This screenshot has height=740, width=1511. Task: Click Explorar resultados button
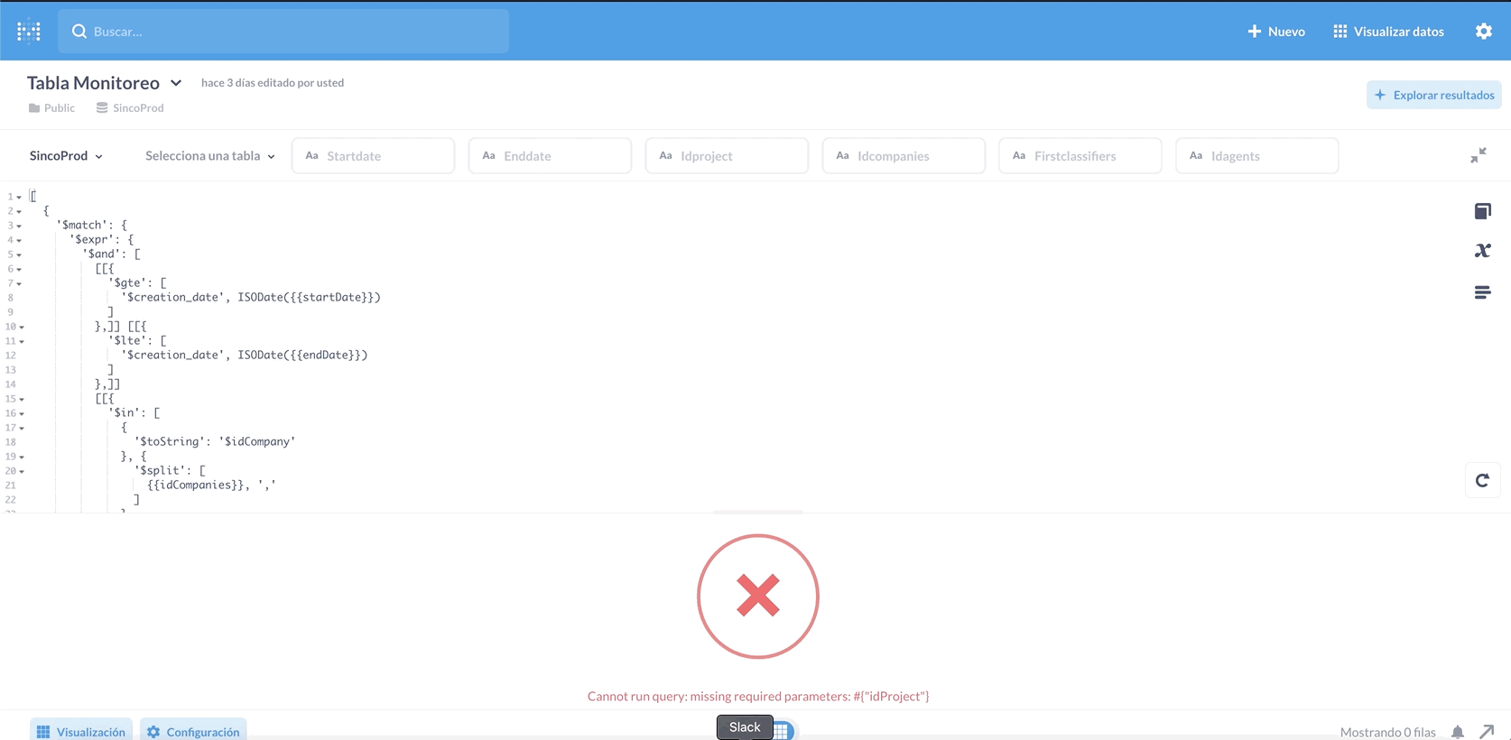point(1433,95)
